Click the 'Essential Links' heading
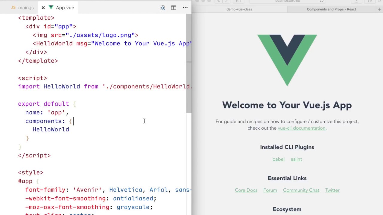Screen dimensions: 383x215 pyautogui.click(x=287, y=178)
